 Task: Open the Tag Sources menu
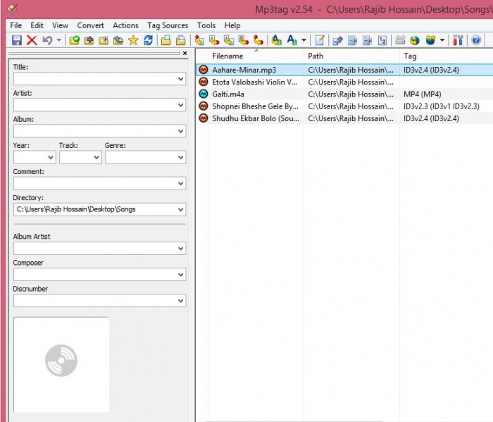click(x=168, y=25)
